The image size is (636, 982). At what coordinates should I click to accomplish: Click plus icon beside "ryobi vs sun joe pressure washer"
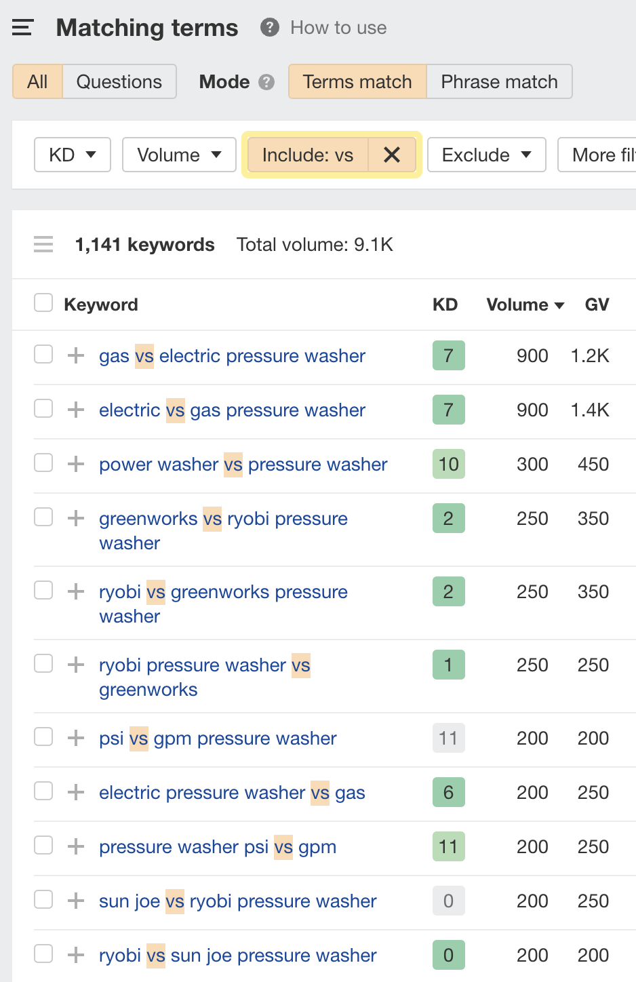(x=75, y=955)
